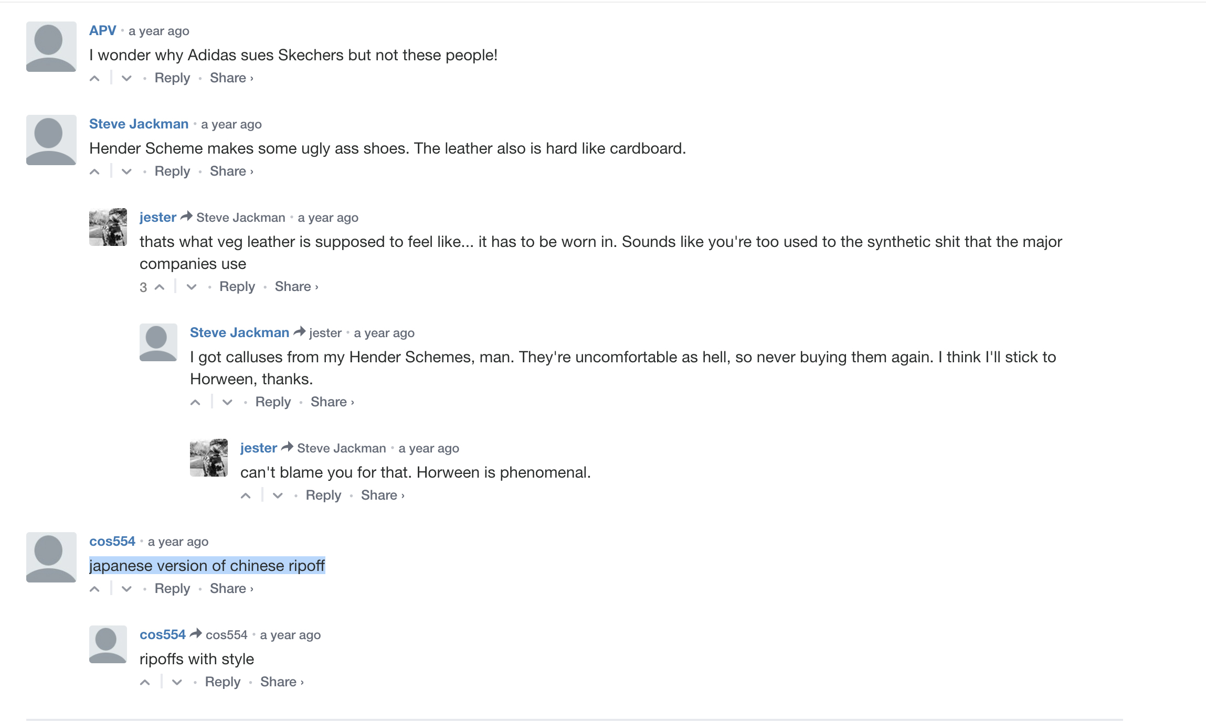Open APV's profile via username
The width and height of the screenshot is (1206, 723).
(102, 31)
